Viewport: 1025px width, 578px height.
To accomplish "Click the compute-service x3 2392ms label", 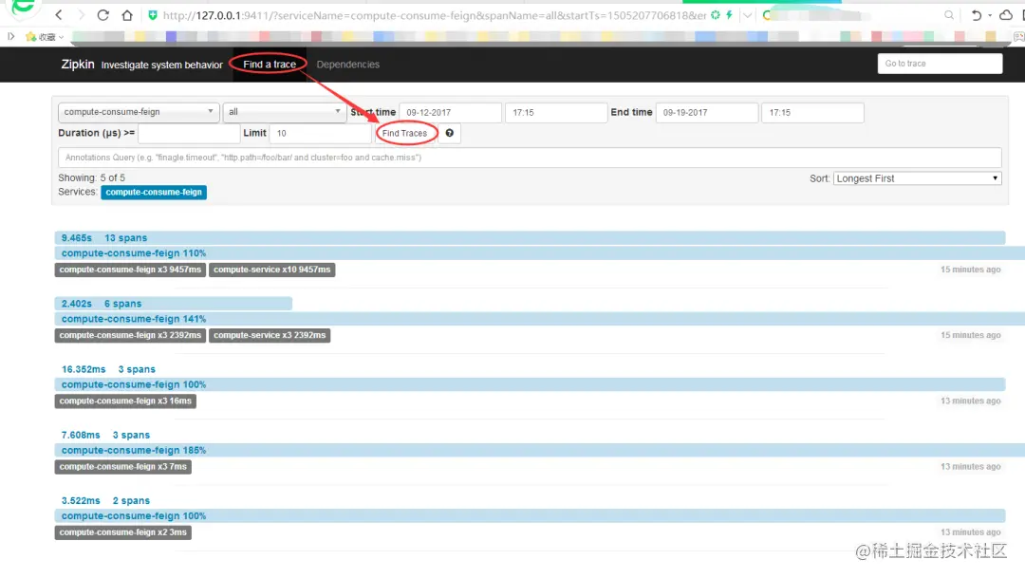I will (270, 335).
